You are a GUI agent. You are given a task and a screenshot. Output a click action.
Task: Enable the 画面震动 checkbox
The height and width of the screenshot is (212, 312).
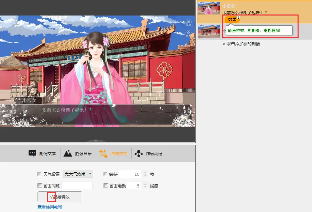(106, 186)
